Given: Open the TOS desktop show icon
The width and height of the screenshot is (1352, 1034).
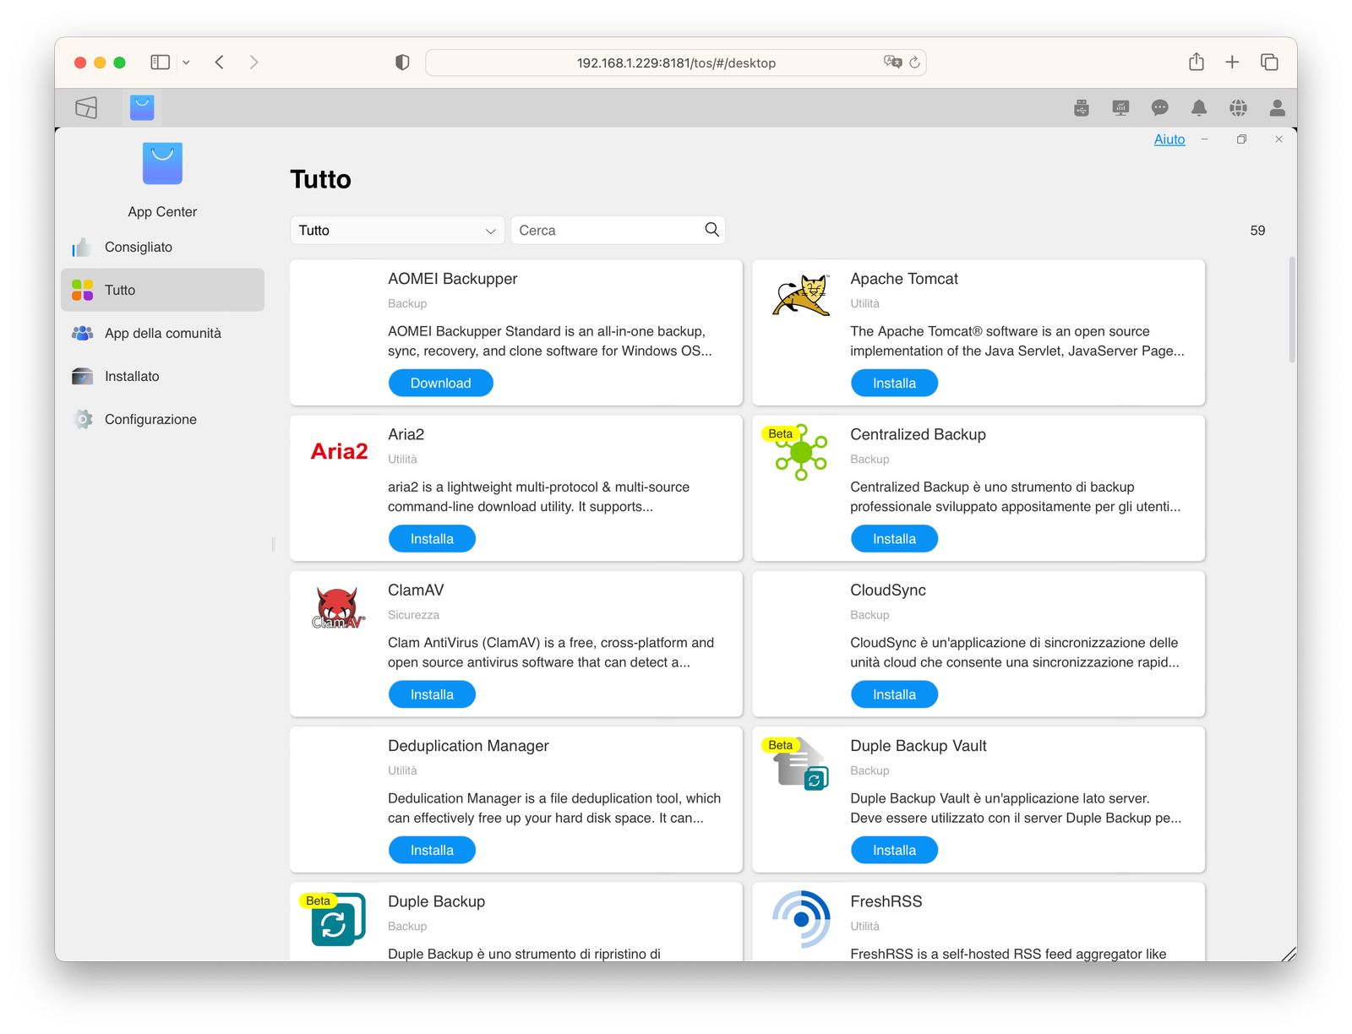Looking at the screenshot, I should [x=86, y=108].
